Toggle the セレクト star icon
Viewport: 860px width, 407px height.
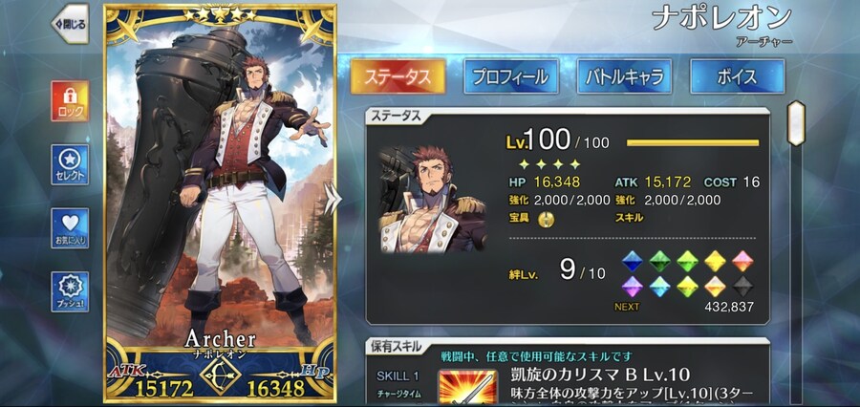click(70, 164)
